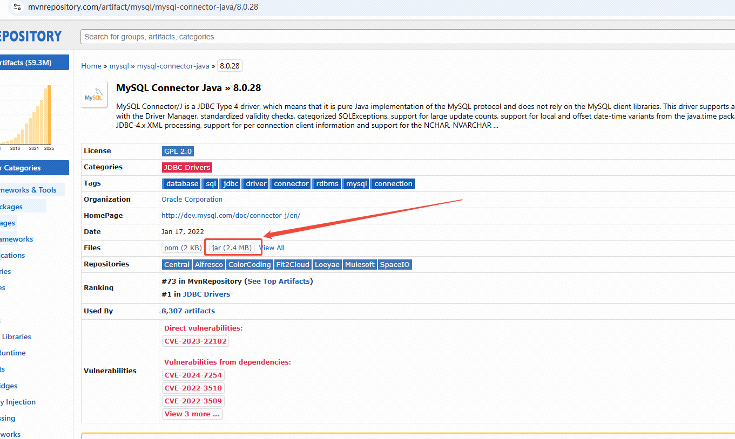The width and height of the screenshot is (735, 439).
Task: Open the Oracle Corporation organization link
Action: point(192,199)
